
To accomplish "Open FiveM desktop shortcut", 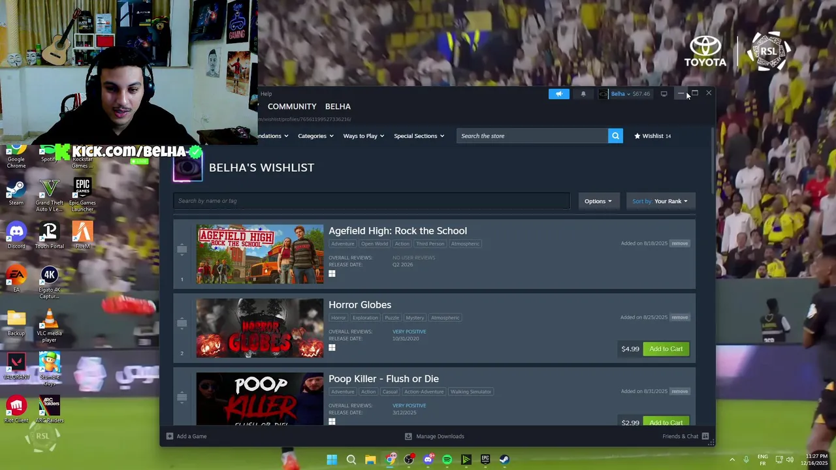I will pyautogui.click(x=82, y=236).
